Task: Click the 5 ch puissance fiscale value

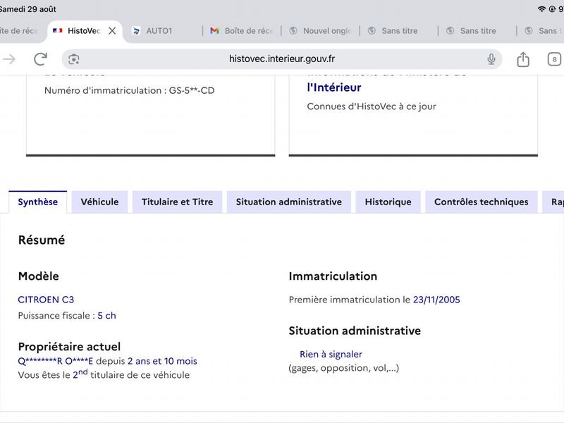Action: pos(107,315)
